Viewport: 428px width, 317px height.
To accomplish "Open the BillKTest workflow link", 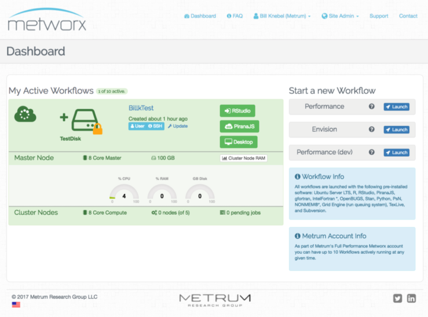I will click(x=141, y=108).
